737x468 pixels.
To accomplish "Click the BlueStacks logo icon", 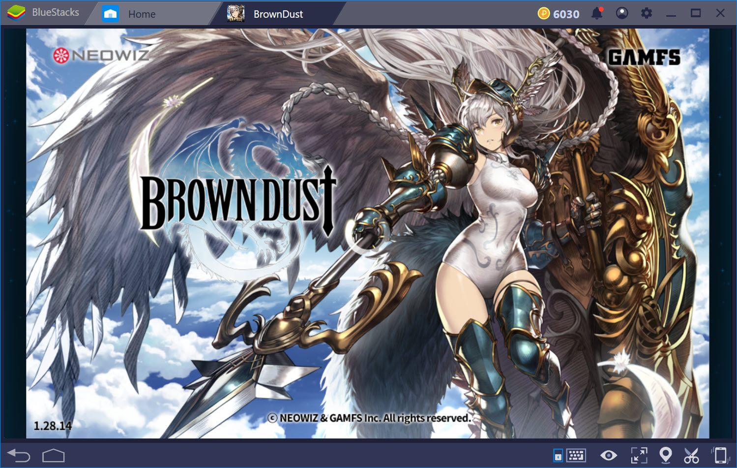I will coord(16,12).
